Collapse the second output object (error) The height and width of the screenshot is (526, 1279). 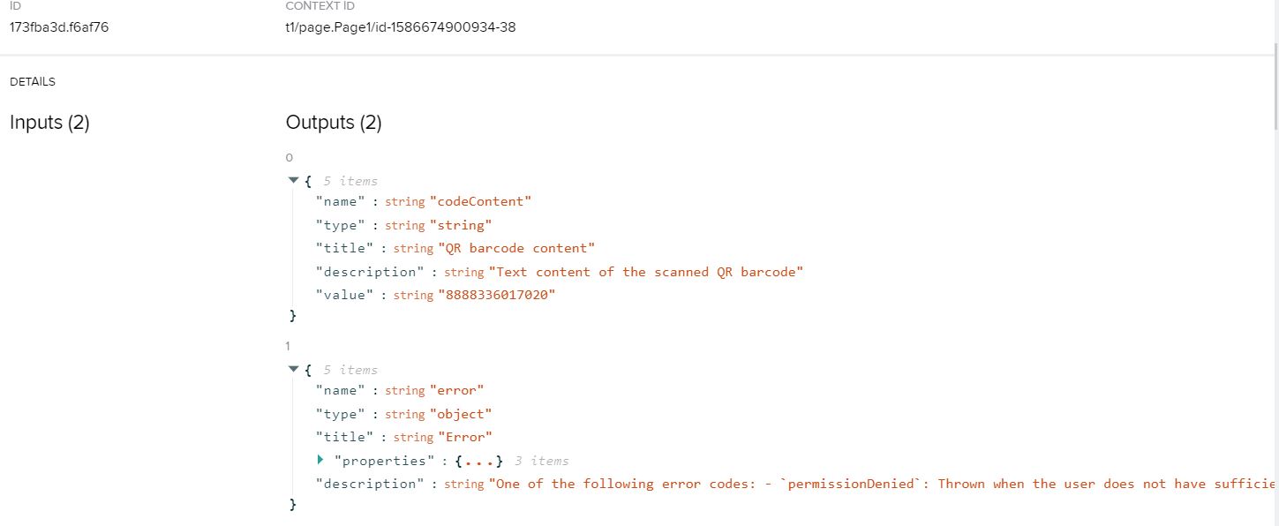(x=294, y=369)
